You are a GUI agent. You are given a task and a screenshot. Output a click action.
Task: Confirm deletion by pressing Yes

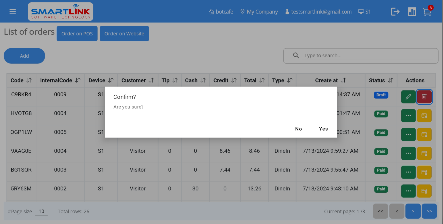pos(323,129)
